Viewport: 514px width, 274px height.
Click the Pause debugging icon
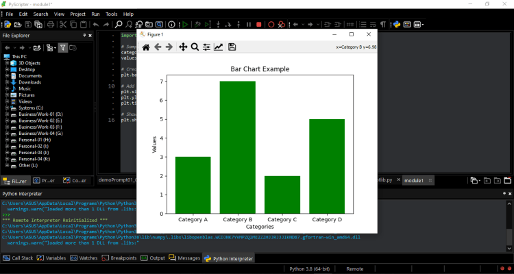click(x=249, y=25)
